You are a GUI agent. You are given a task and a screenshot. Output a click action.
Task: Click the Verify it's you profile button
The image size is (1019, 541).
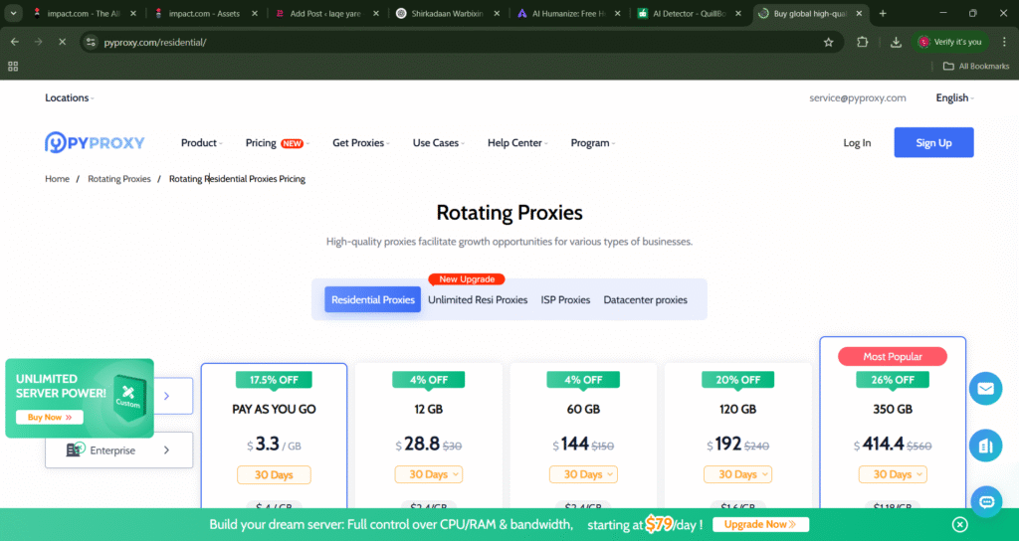pyautogui.click(x=948, y=42)
